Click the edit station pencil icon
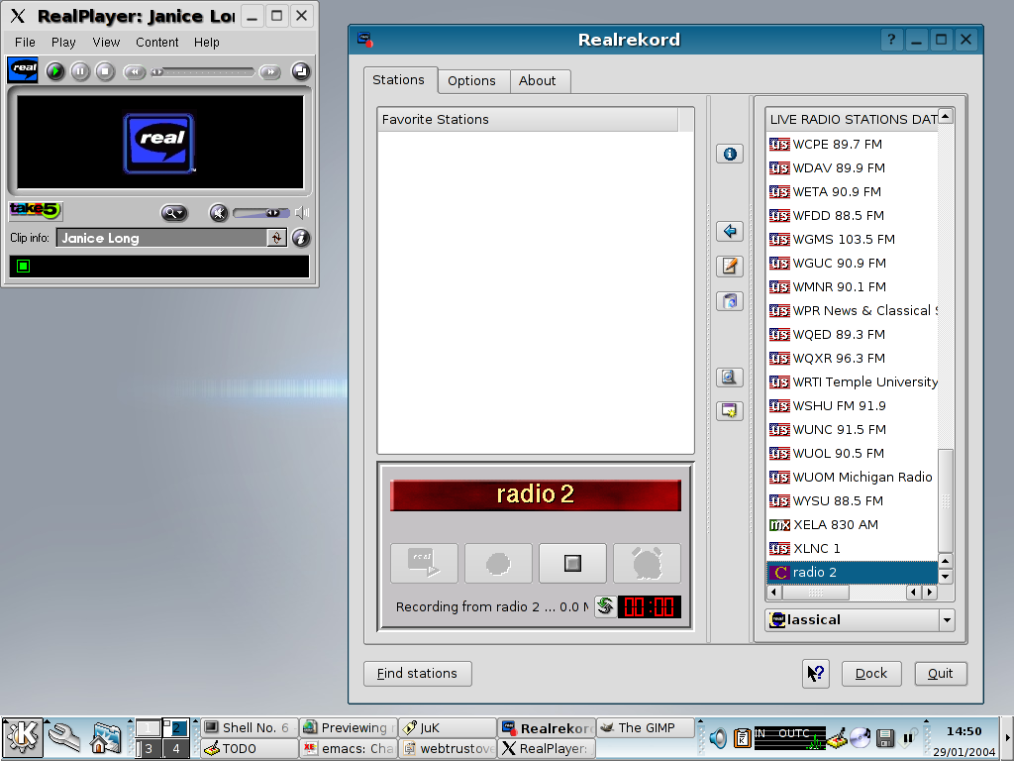The image size is (1014, 761). point(730,266)
